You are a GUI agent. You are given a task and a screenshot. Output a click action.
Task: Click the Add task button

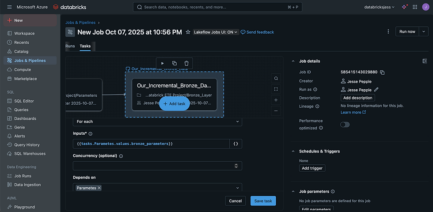click(x=175, y=104)
